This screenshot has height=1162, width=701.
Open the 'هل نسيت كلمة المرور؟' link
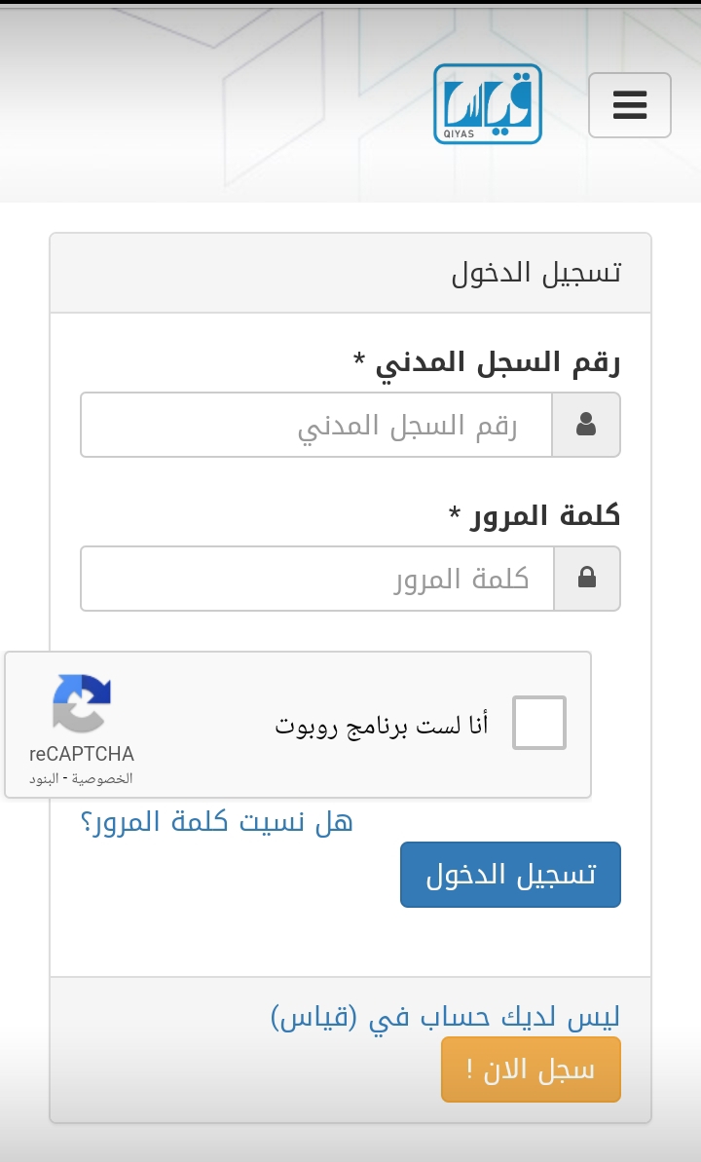tap(216, 821)
